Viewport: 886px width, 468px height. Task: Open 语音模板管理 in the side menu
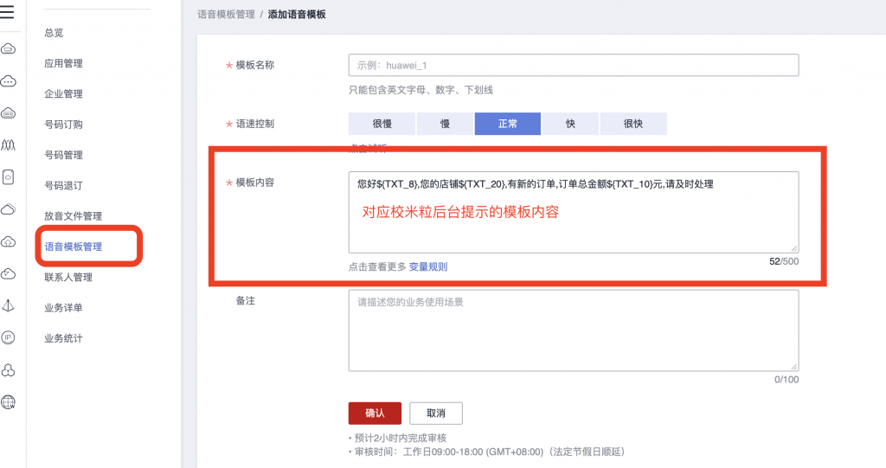click(74, 247)
